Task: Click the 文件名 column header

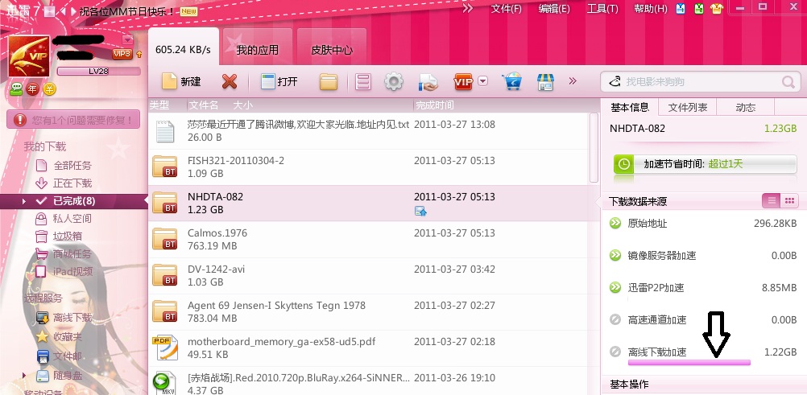Action: tap(203, 105)
